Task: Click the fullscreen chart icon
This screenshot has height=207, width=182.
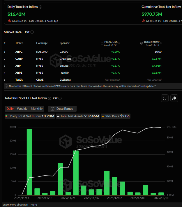Action: pos(165,98)
